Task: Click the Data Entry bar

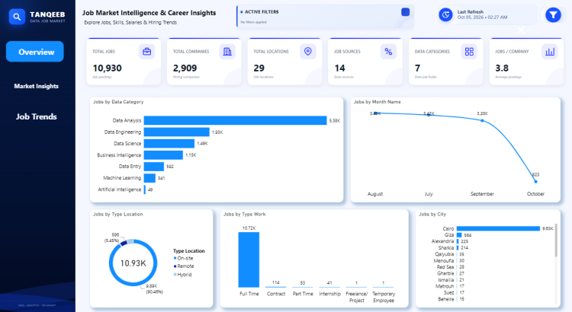Action: 153,167
